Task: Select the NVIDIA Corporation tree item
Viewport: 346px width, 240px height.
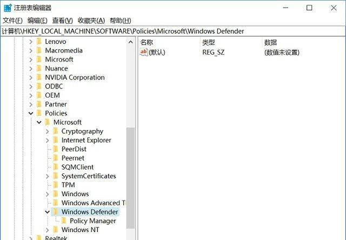Action: pyautogui.click(x=75, y=77)
